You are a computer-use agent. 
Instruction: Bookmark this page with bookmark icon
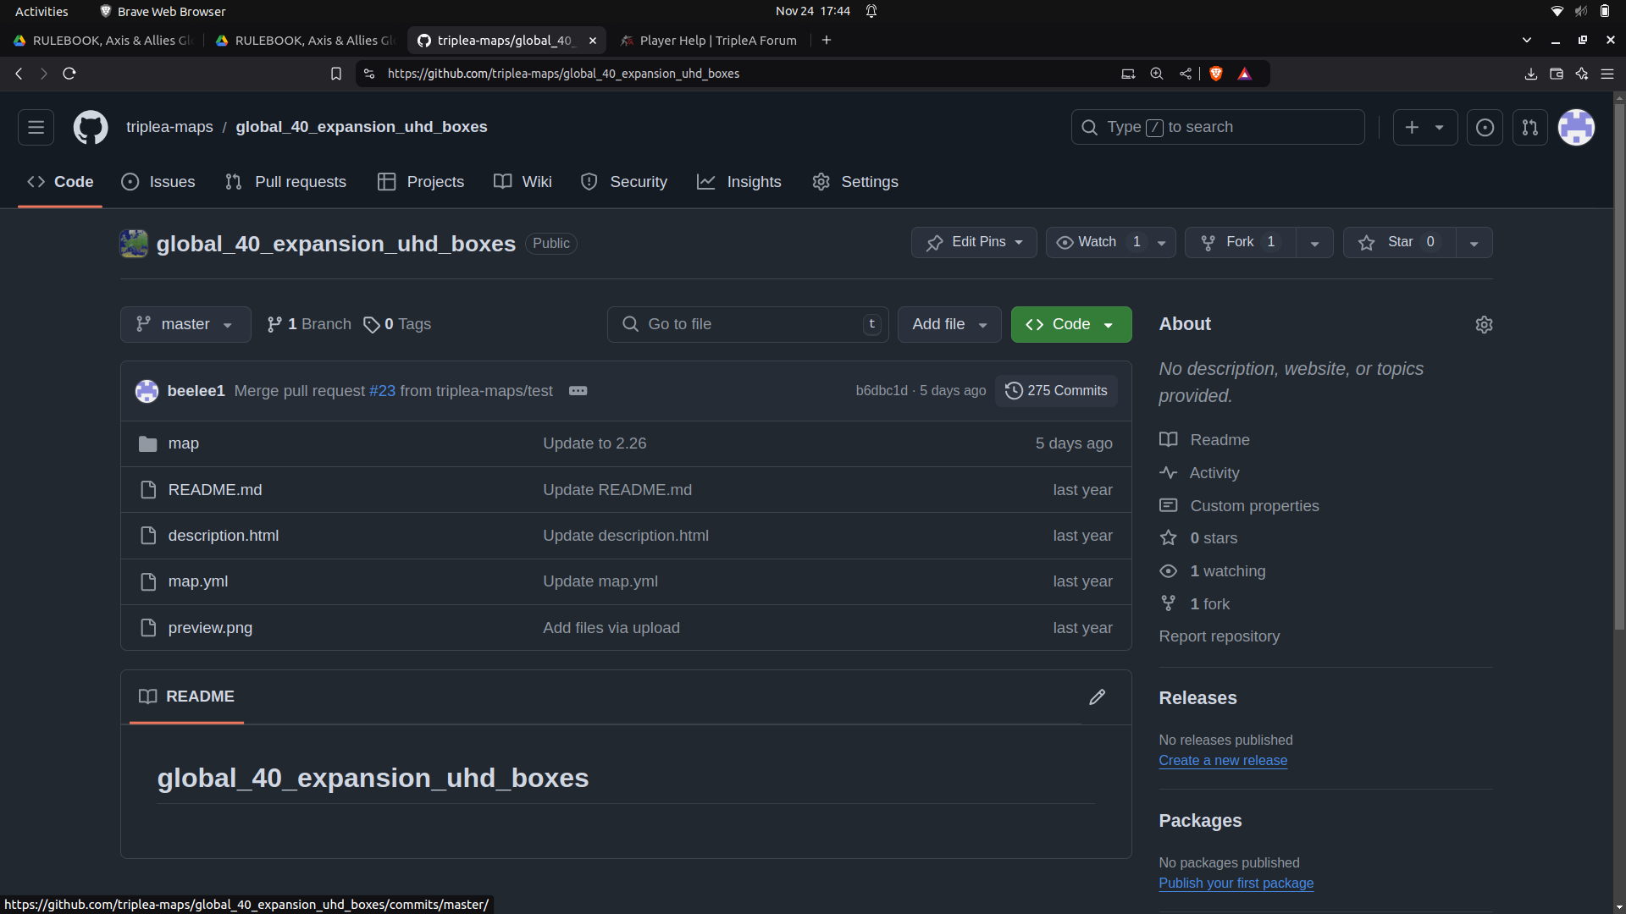coord(336,74)
